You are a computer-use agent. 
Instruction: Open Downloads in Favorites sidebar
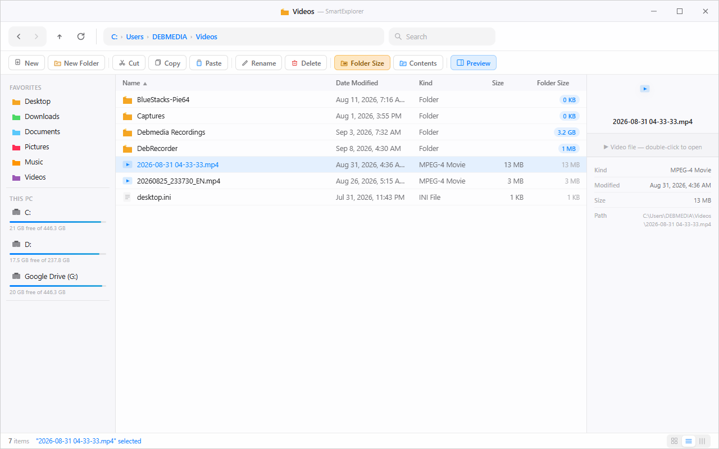coord(58,117)
